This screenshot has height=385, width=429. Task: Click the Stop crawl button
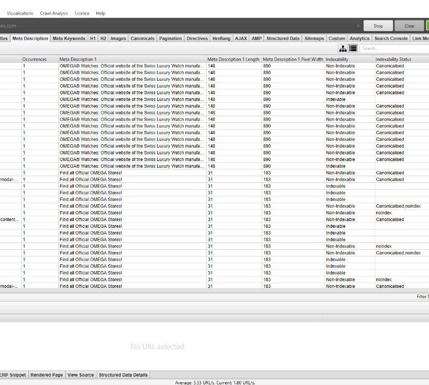378,26
